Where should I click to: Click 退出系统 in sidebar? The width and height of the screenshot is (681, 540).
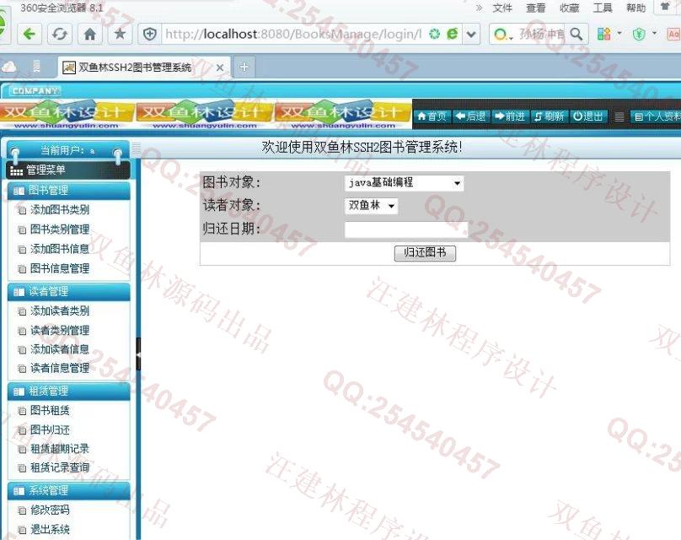[x=50, y=530]
